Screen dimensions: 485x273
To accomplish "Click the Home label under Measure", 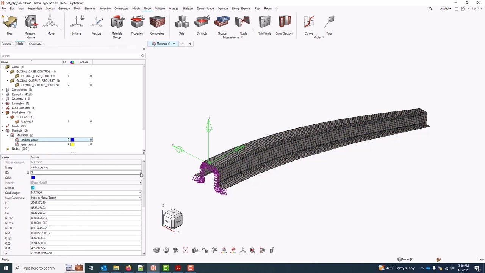I will [x=31, y=37].
